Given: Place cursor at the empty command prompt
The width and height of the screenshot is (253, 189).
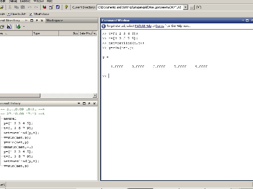Looking at the screenshot, I should [109, 76].
